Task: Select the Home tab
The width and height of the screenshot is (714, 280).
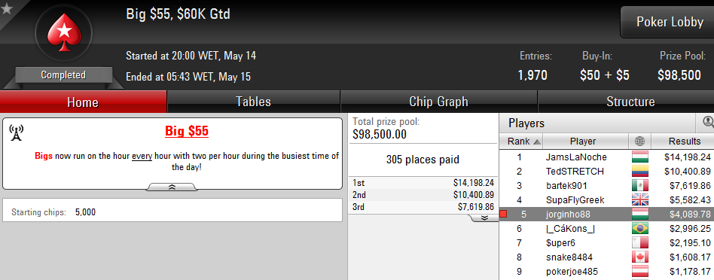Action: [83, 102]
